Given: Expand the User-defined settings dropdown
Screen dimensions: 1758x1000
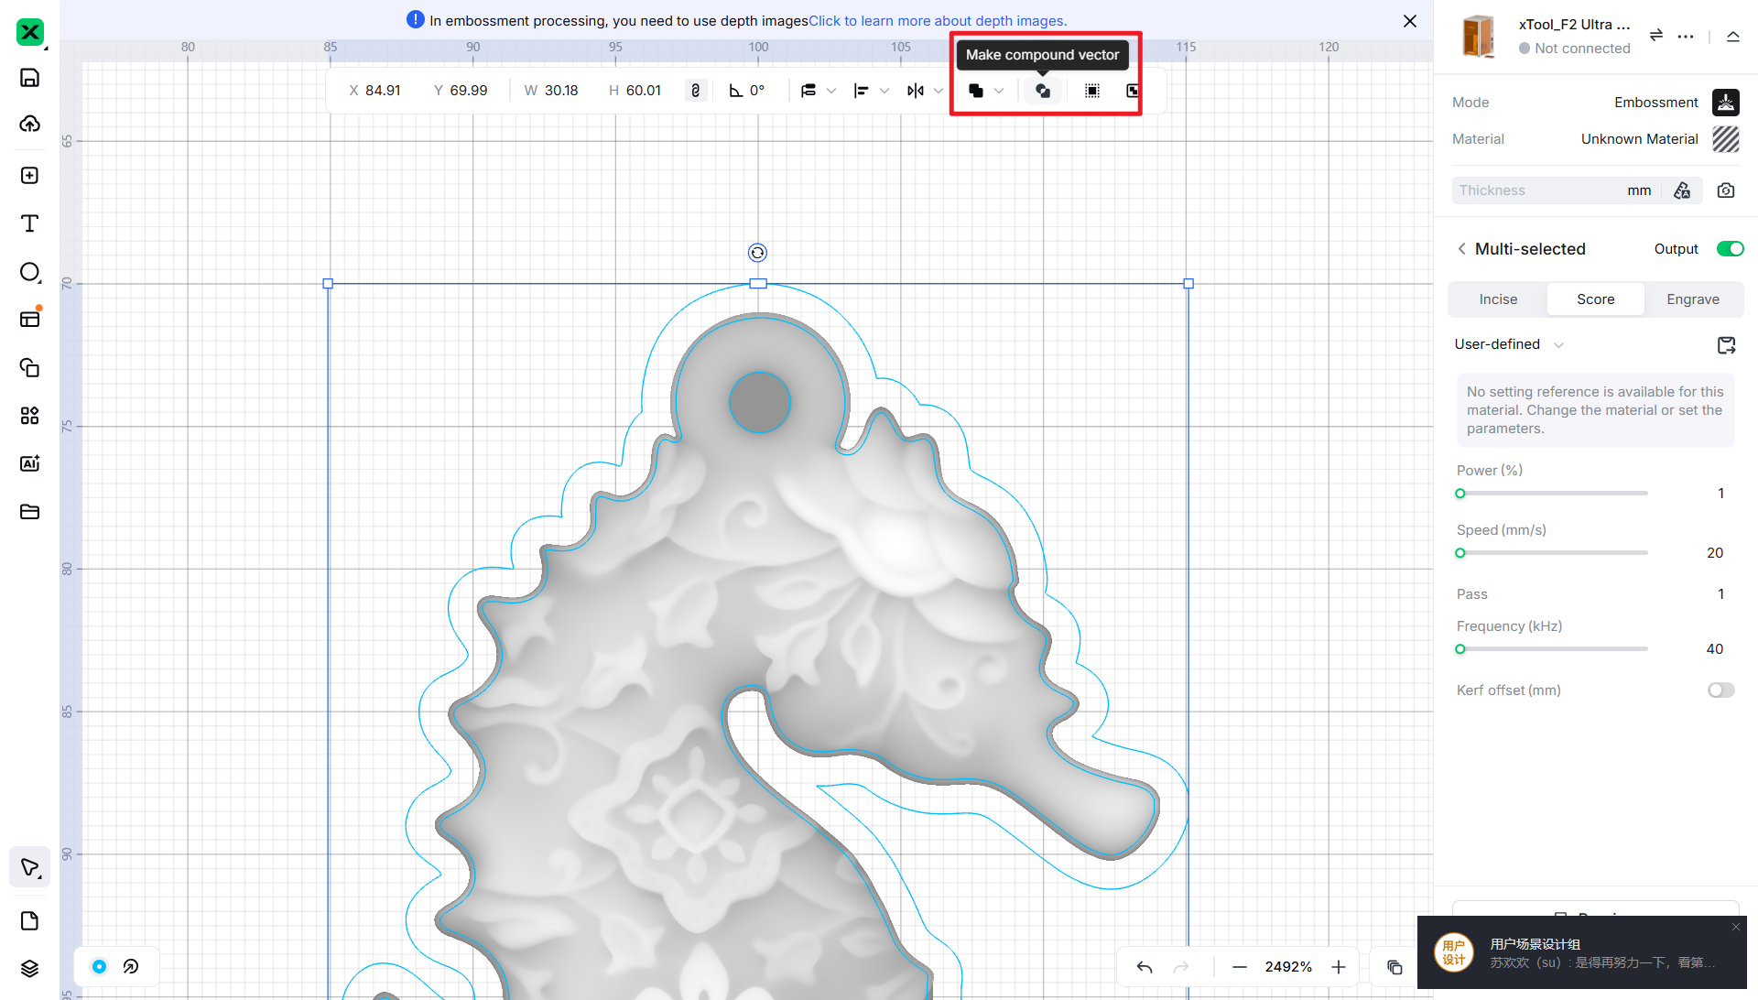Looking at the screenshot, I should click(1558, 344).
